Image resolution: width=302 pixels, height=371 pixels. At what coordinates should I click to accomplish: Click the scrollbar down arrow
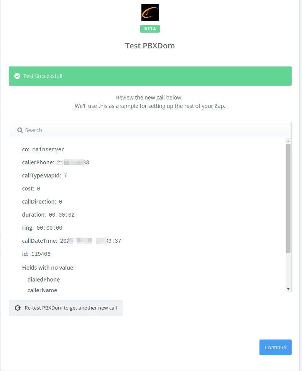click(289, 288)
